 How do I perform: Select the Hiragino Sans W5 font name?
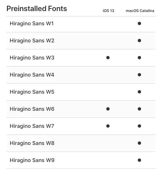click(32, 92)
